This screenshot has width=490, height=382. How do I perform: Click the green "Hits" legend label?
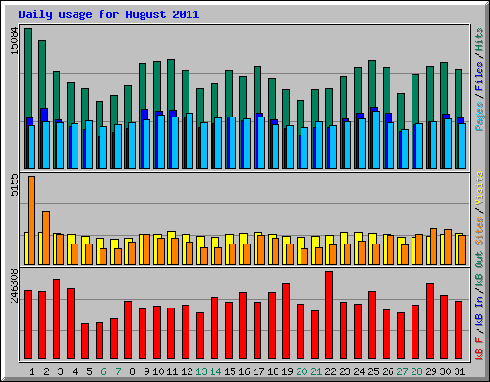point(479,39)
